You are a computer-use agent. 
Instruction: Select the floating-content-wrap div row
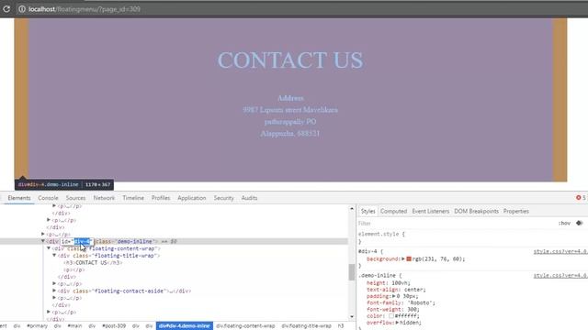click(x=107, y=248)
